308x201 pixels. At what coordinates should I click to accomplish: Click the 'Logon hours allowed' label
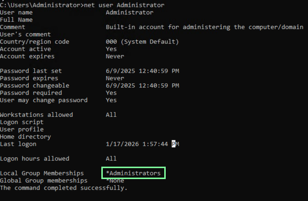tap(34, 159)
